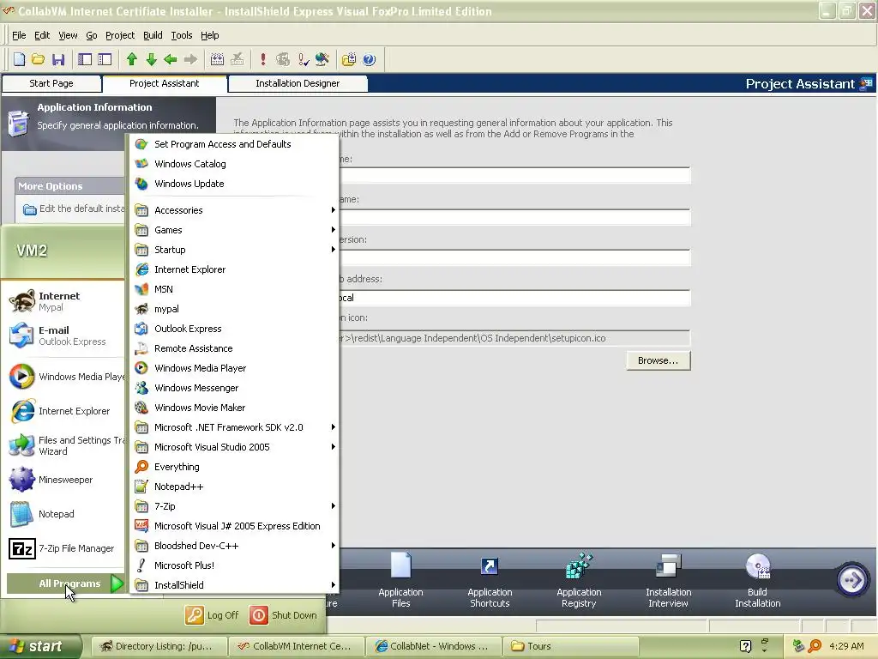Open the Project menu

pyautogui.click(x=120, y=35)
